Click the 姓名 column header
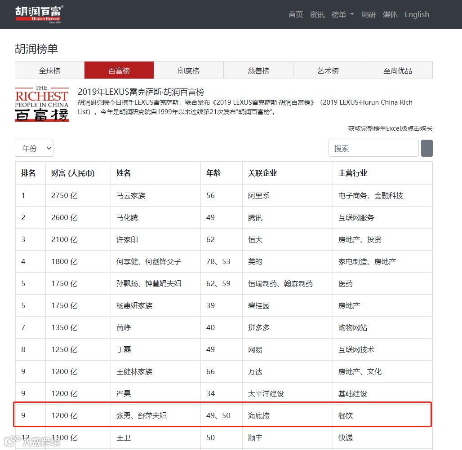 (124, 173)
